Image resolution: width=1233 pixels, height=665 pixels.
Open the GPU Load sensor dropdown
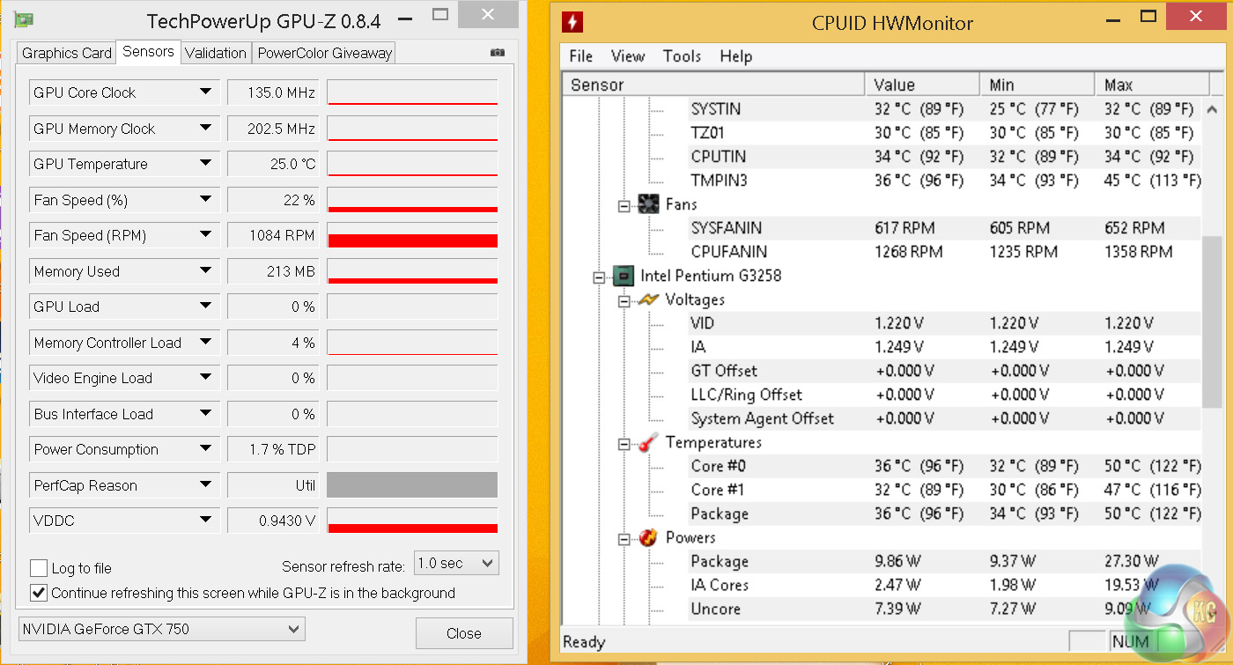click(205, 307)
